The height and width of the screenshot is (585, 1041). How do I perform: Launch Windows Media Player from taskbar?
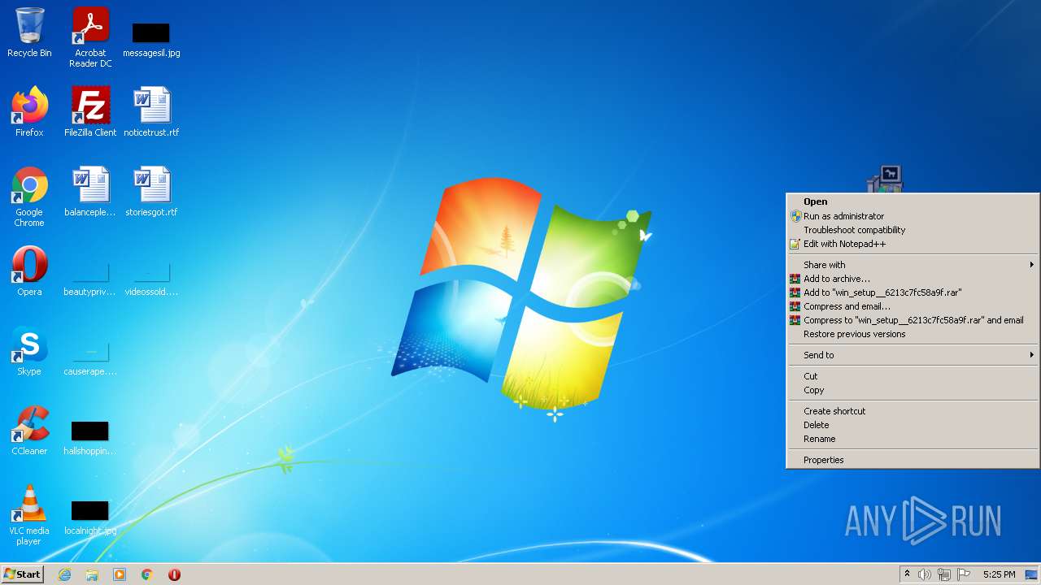(120, 574)
